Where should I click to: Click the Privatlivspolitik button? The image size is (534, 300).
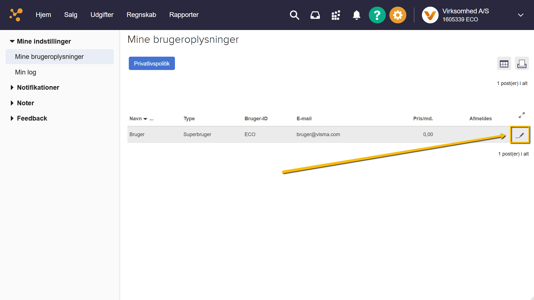152,64
